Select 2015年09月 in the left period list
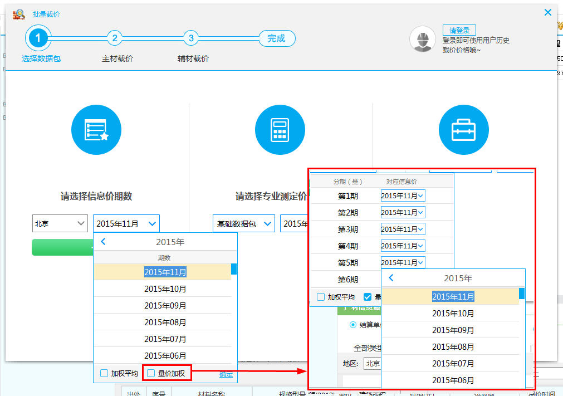This screenshot has width=563, height=396. click(165, 305)
